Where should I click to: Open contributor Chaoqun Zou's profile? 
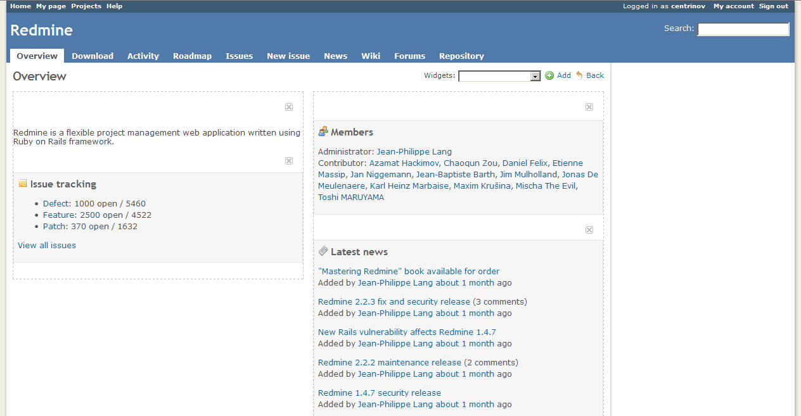point(471,163)
